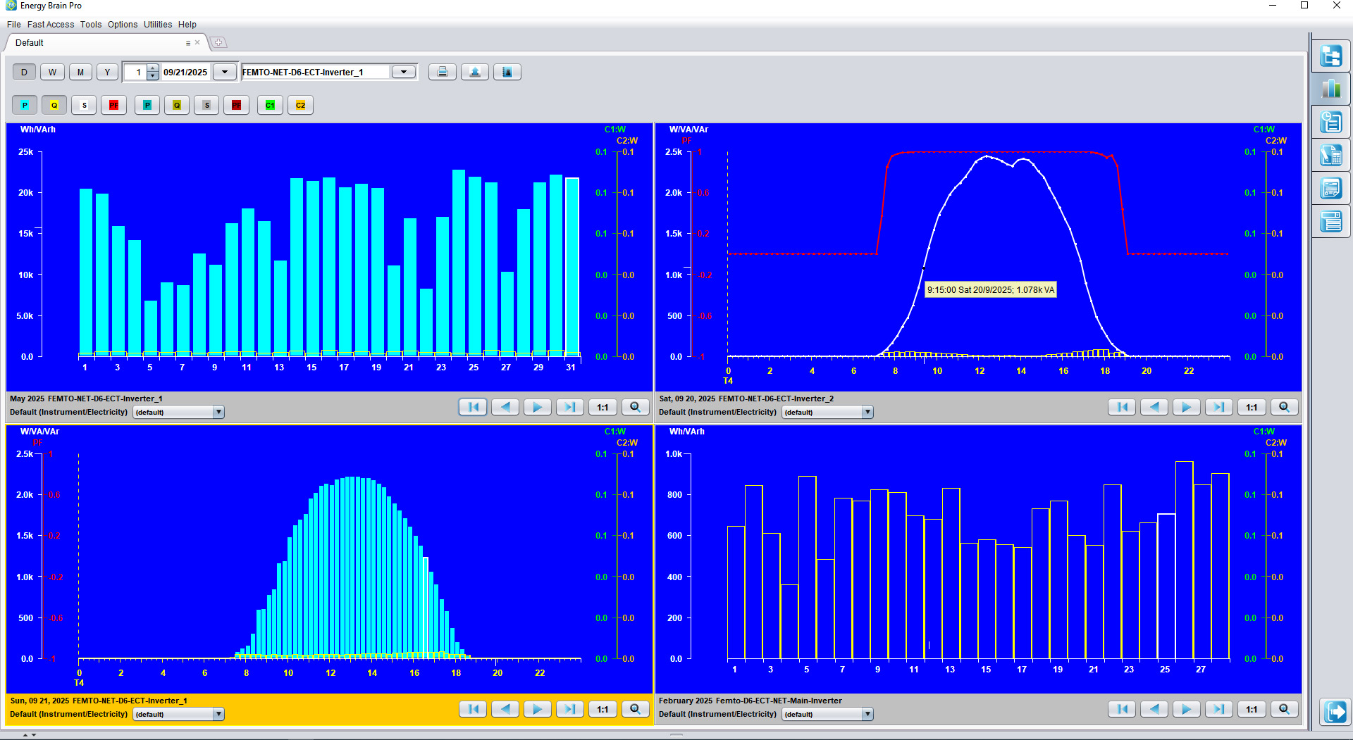Toggle the cyan P series button
Screen dimensions: 1353x740
coord(25,105)
